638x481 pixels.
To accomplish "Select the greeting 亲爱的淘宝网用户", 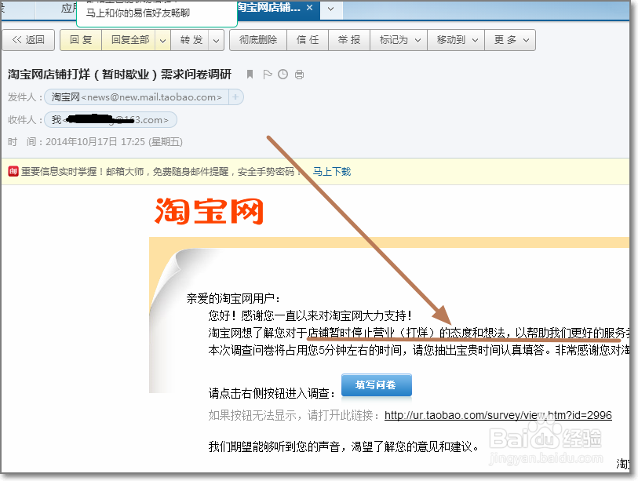I will 233,298.
